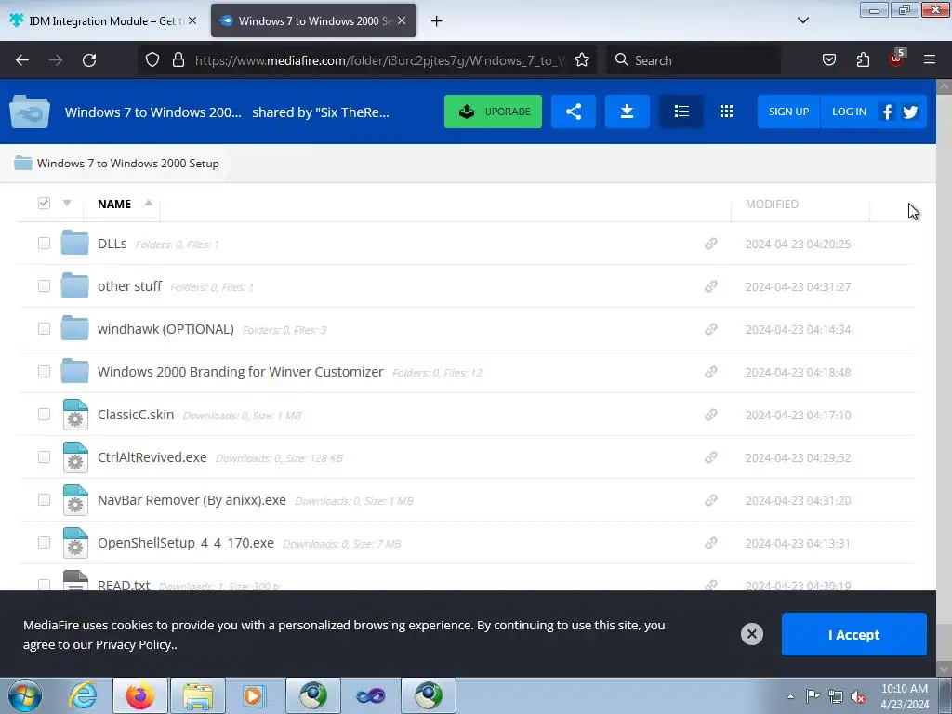Close the IDM Integration Module tab
This screenshot has width=952, height=714.
(192, 20)
